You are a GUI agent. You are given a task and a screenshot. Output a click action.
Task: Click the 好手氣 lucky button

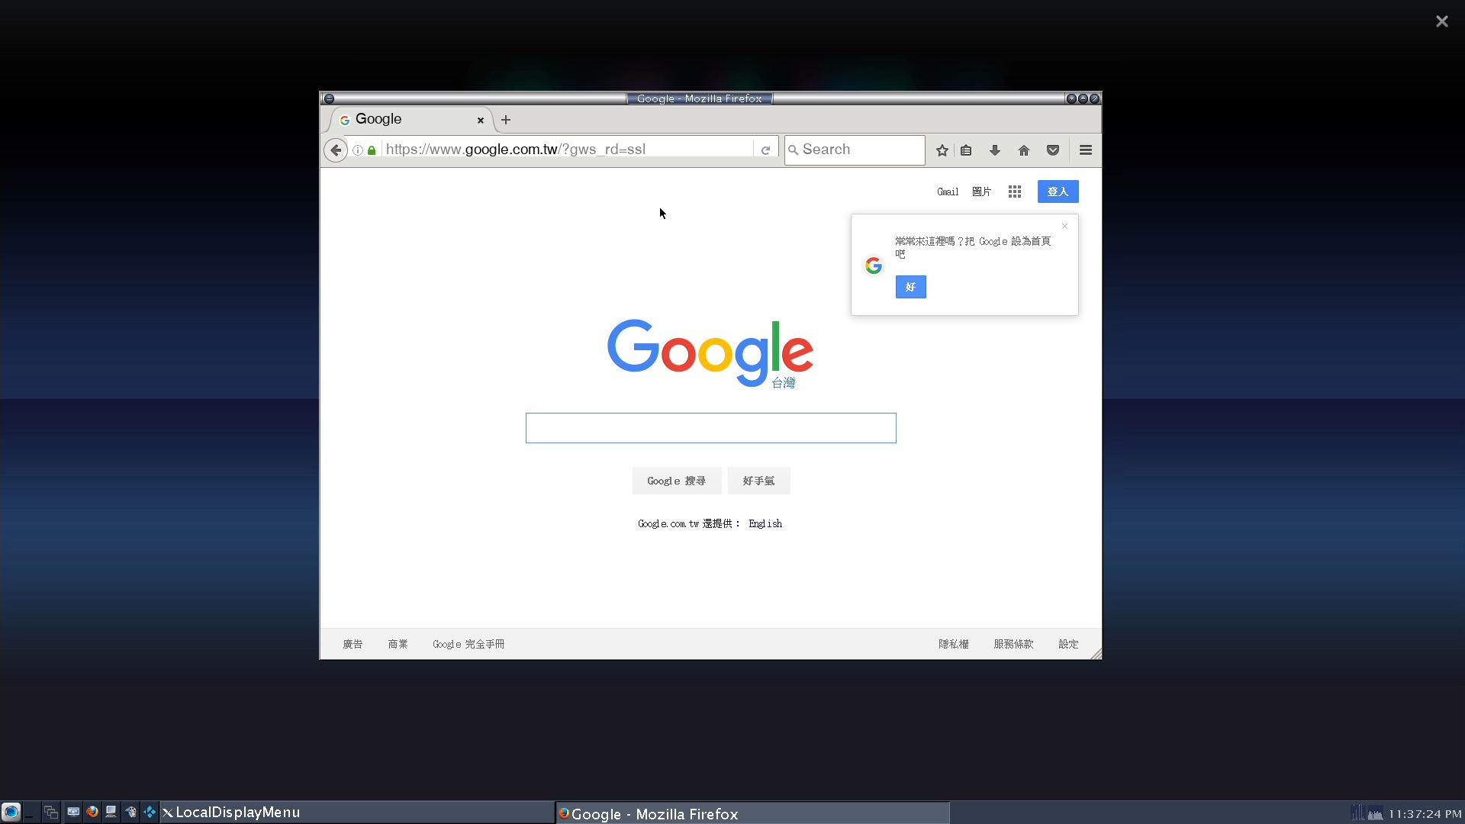click(759, 481)
